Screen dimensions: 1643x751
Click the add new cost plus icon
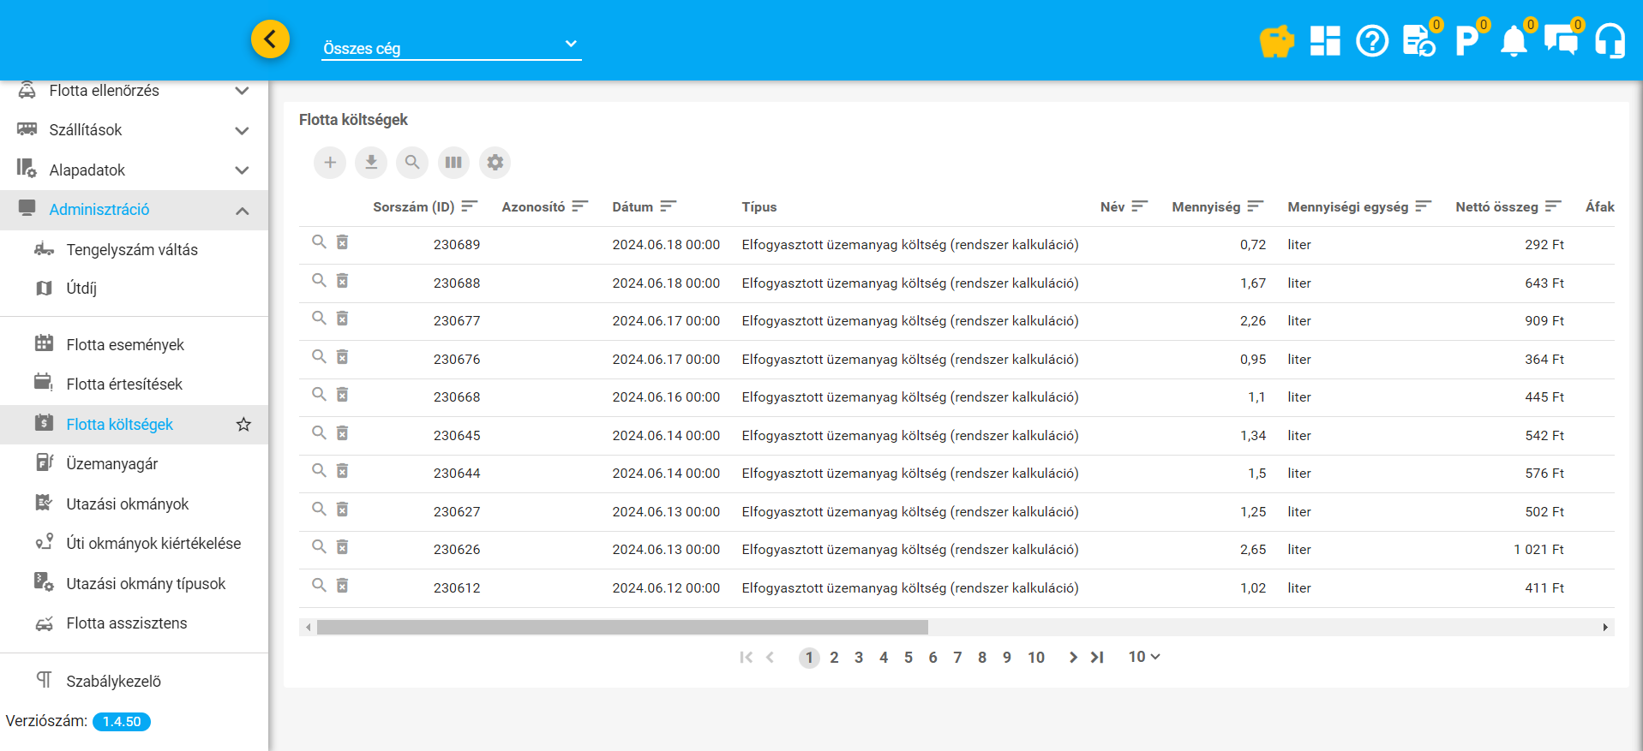[330, 162]
